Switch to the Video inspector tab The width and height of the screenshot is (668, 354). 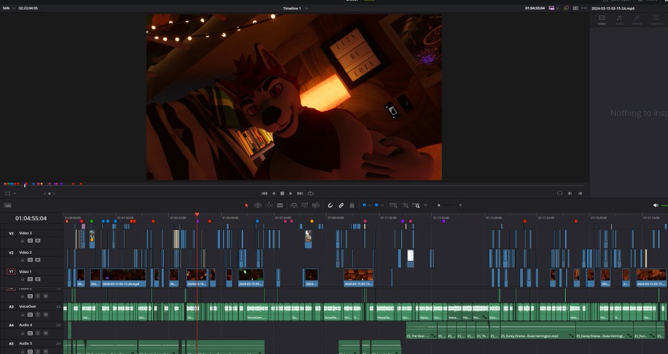point(602,20)
